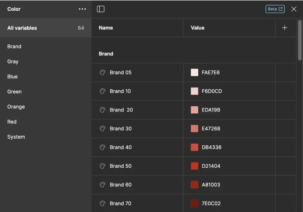Click the plus icon to add mode
Image resolution: width=303 pixels, height=212 pixels.
284,28
